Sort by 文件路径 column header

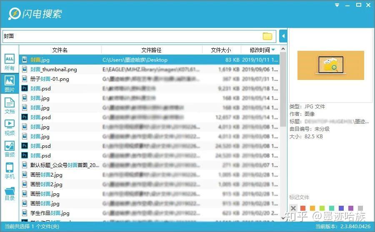[151, 50]
